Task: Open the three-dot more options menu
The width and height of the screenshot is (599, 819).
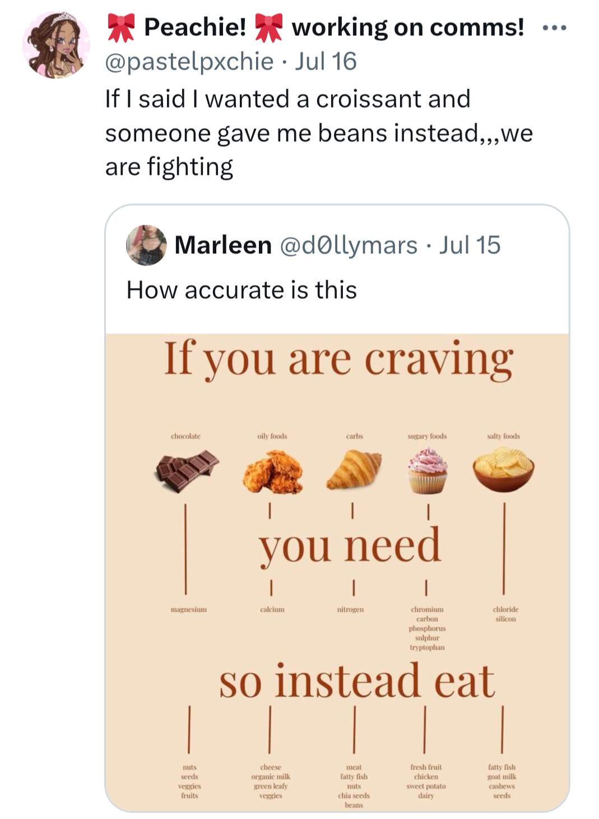Action: coord(555,27)
